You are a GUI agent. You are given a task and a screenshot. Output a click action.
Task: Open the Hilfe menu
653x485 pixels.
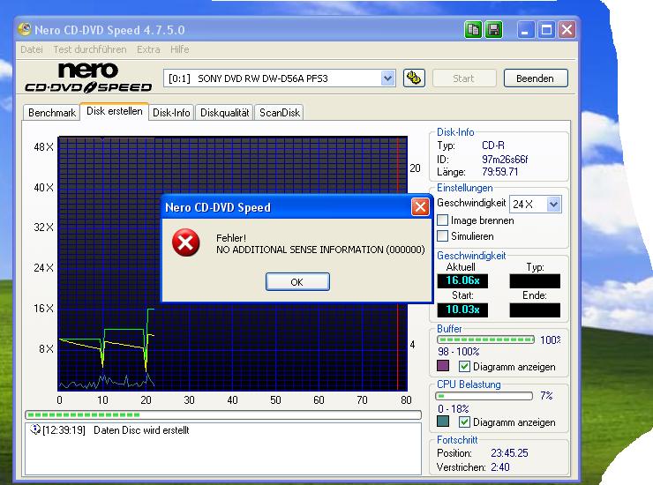pos(179,49)
